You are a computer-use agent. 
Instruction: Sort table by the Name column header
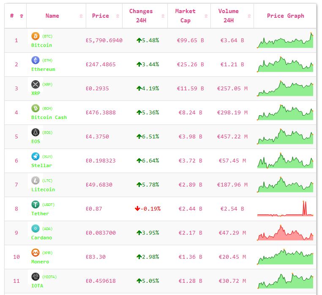point(52,16)
